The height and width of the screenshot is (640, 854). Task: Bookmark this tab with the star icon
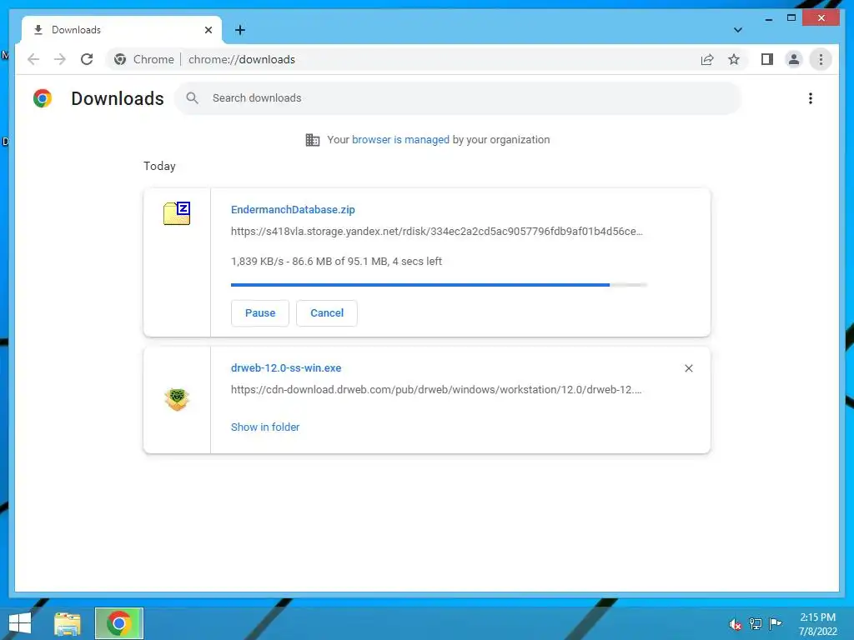coord(734,59)
